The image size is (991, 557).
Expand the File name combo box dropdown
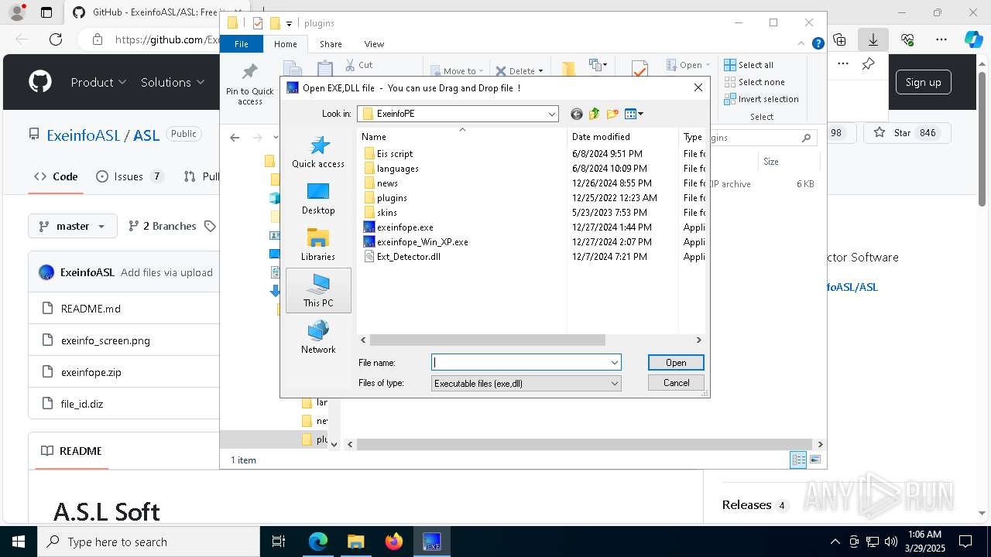click(614, 362)
